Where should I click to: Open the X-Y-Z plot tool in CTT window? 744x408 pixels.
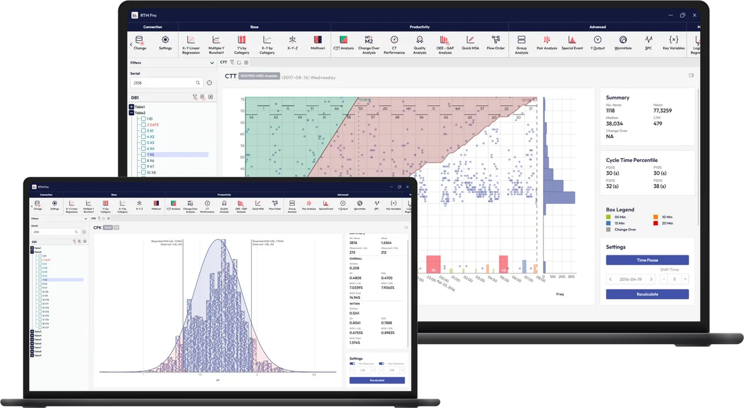(x=292, y=43)
